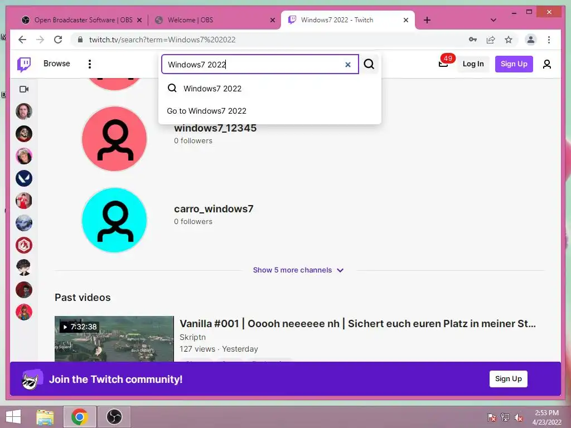
Task: Click the camera icon in the left sidebar
Action: (24, 89)
